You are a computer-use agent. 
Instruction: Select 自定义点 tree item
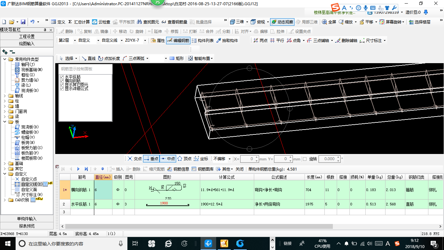click(x=29, y=179)
